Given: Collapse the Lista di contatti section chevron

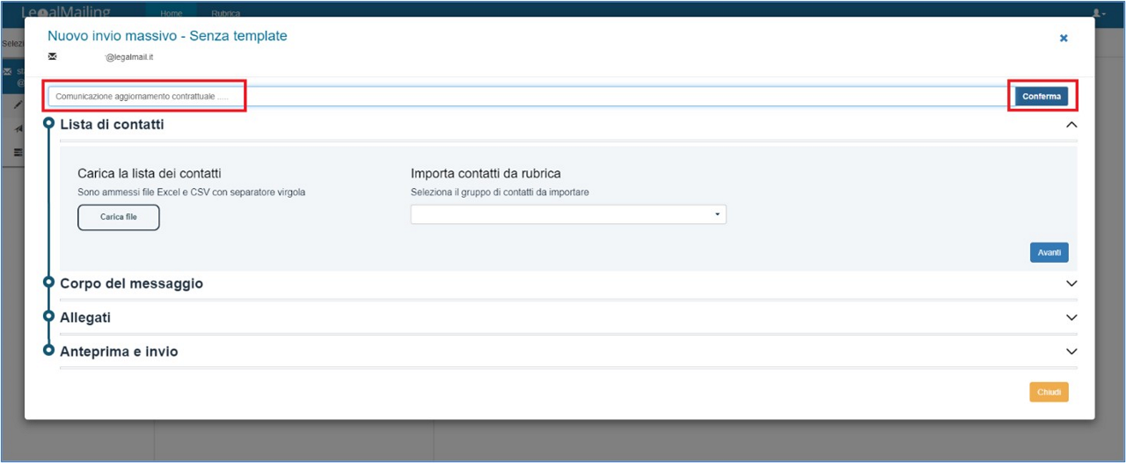Looking at the screenshot, I should point(1071,125).
